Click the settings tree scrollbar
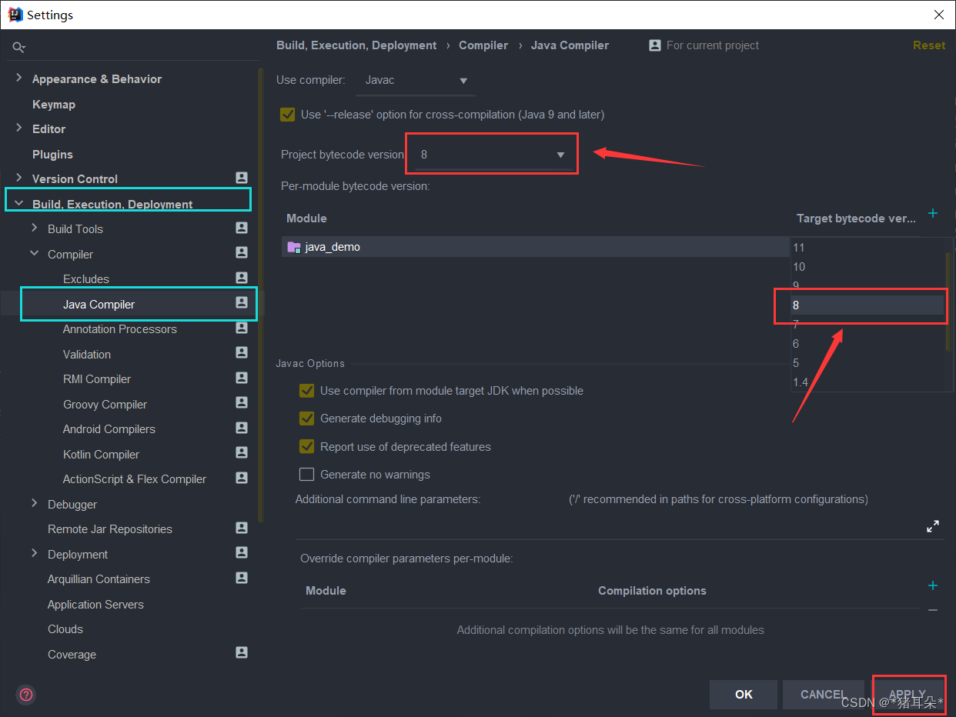 [x=261, y=296]
